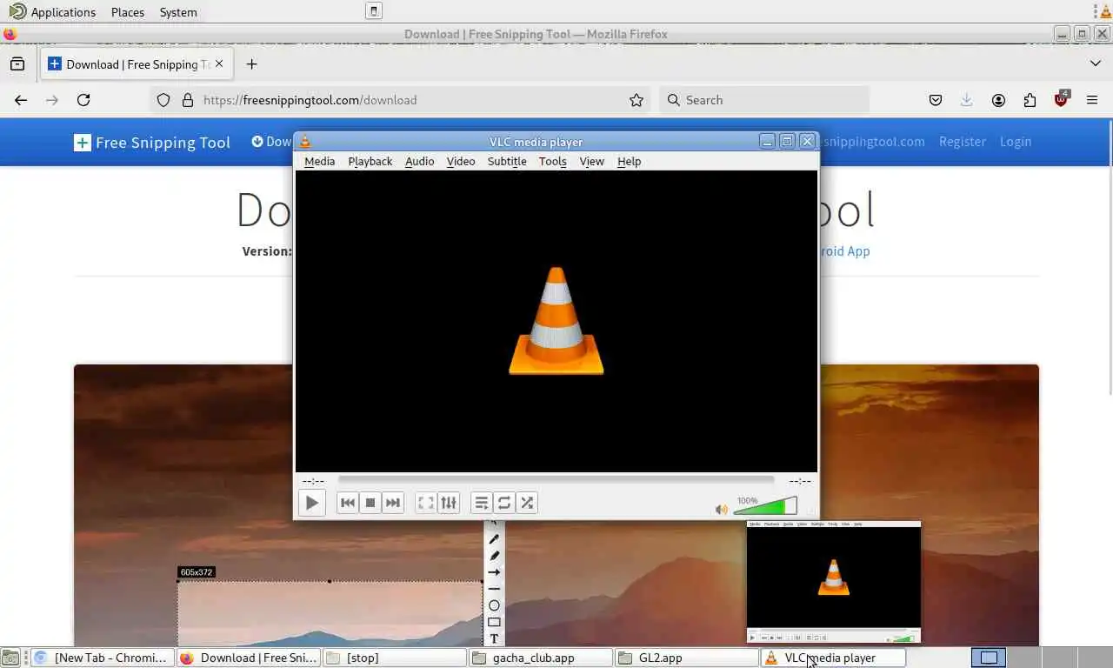The width and height of the screenshot is (1113, 668).
Task: Toggle random shuffle playback in VLC
Action: pyautogui.click(x=527, y=503)
